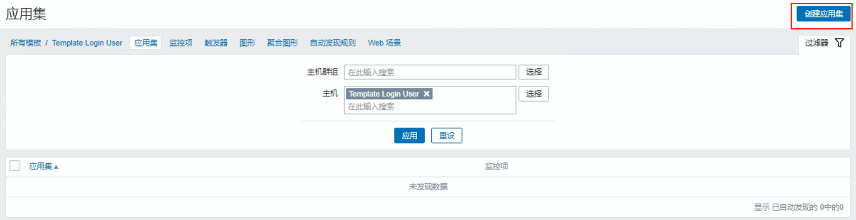The width and height of the screenshot is (856, 220).
Task: Remove the Template Login User tag
Action: click(426, 94)
